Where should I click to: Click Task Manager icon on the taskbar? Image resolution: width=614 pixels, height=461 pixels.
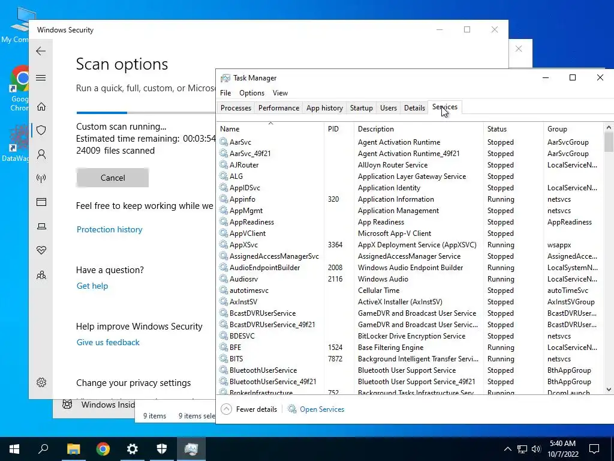tap(191, 449)
